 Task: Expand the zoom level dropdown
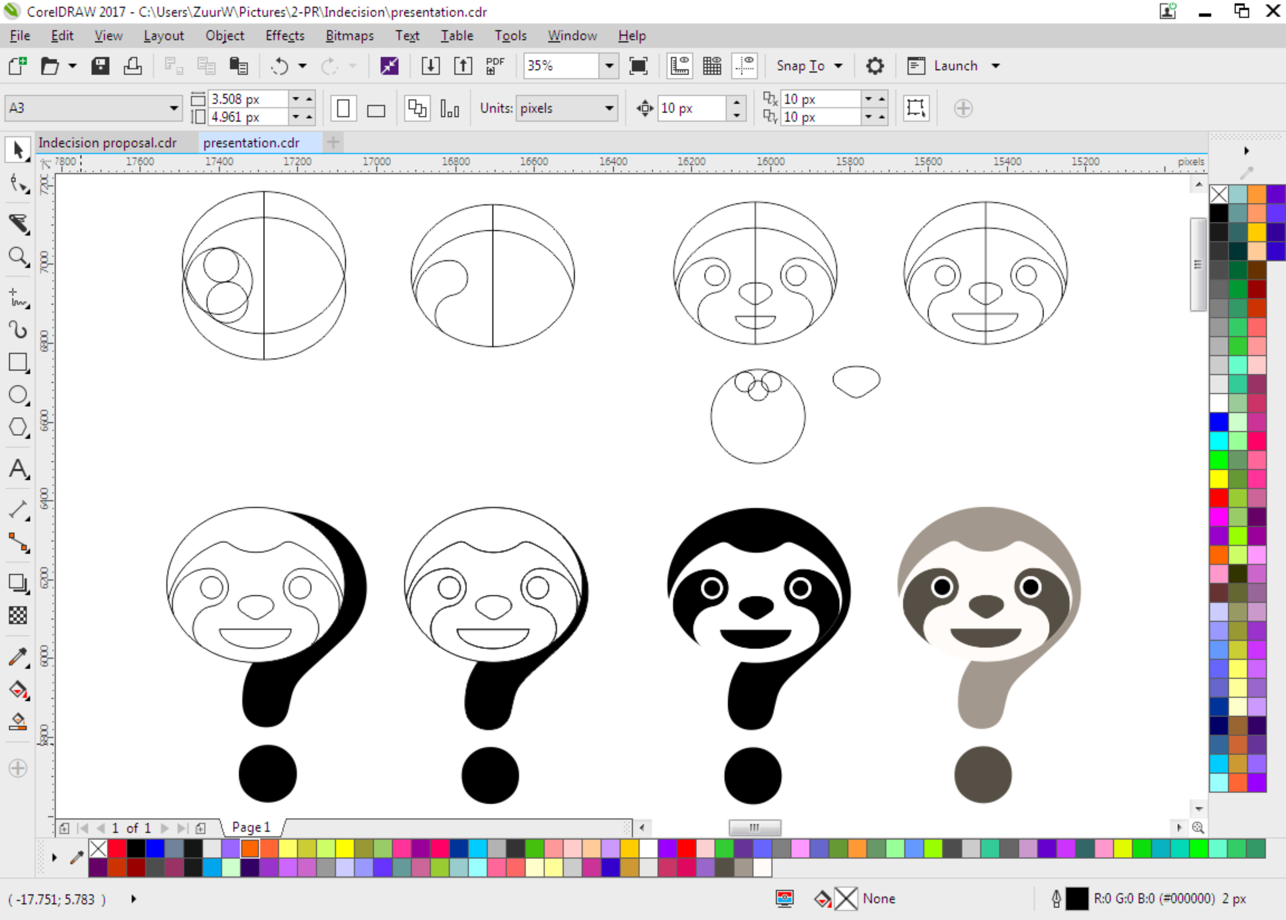pyautogui.click(x=609, y=66)
